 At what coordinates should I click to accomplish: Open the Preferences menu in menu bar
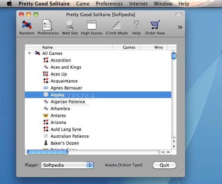coord(109,4)
